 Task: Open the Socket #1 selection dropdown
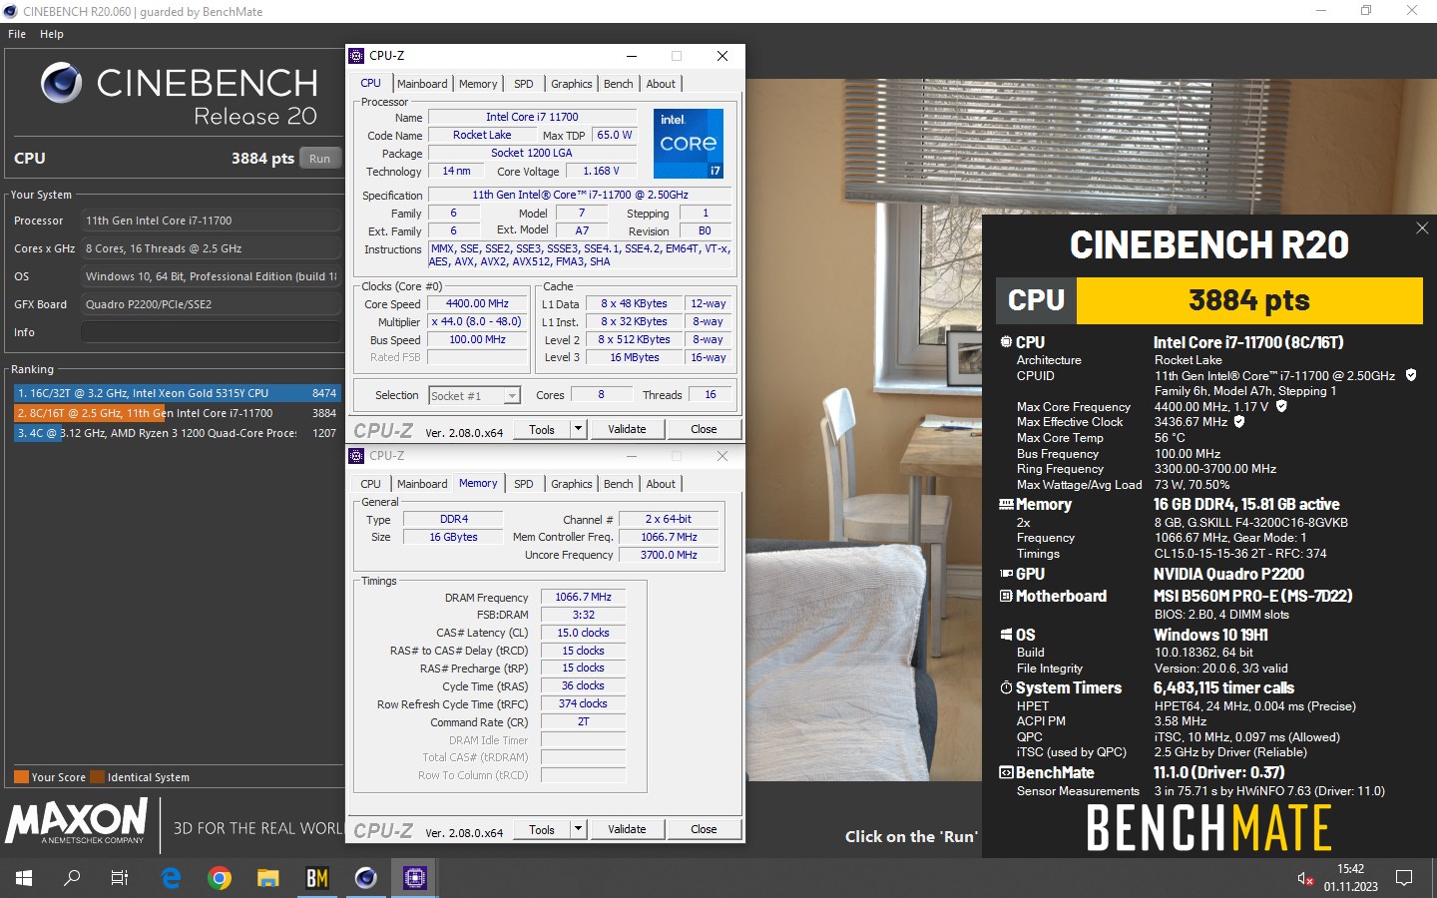[x=475, y=396]
